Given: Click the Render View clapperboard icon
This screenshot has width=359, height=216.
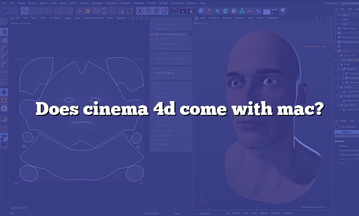Looking at the screenshot, I should tap(175, 11).
